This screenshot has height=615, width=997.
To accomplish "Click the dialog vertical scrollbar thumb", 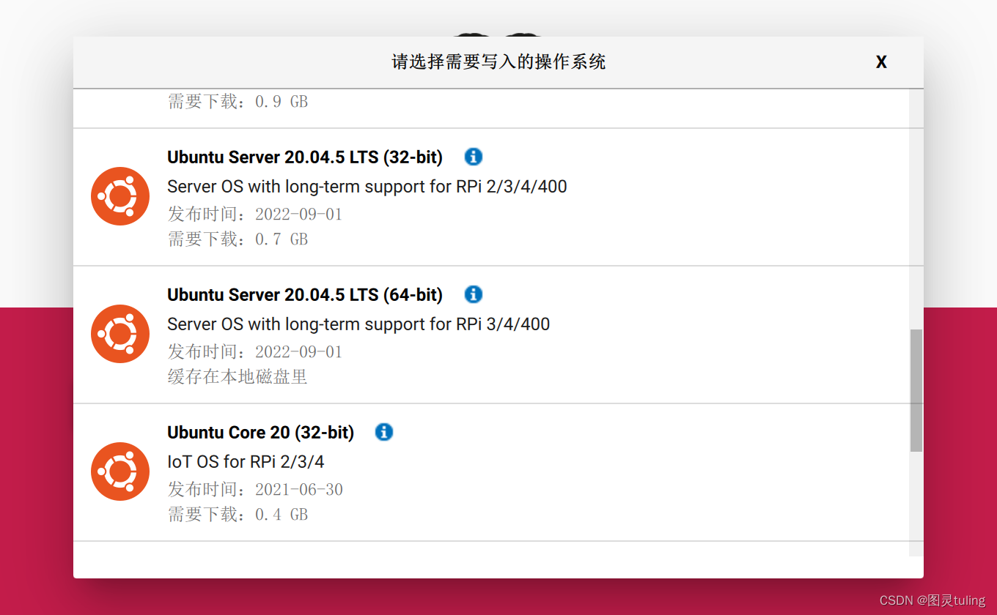I will pos(916,390).
